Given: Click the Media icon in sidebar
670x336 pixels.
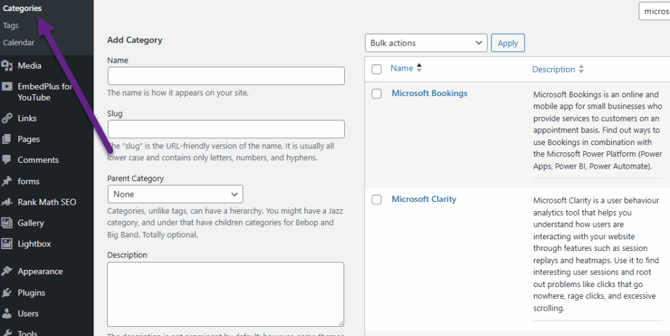Looking at the screenshot, I should click(7, 65).
